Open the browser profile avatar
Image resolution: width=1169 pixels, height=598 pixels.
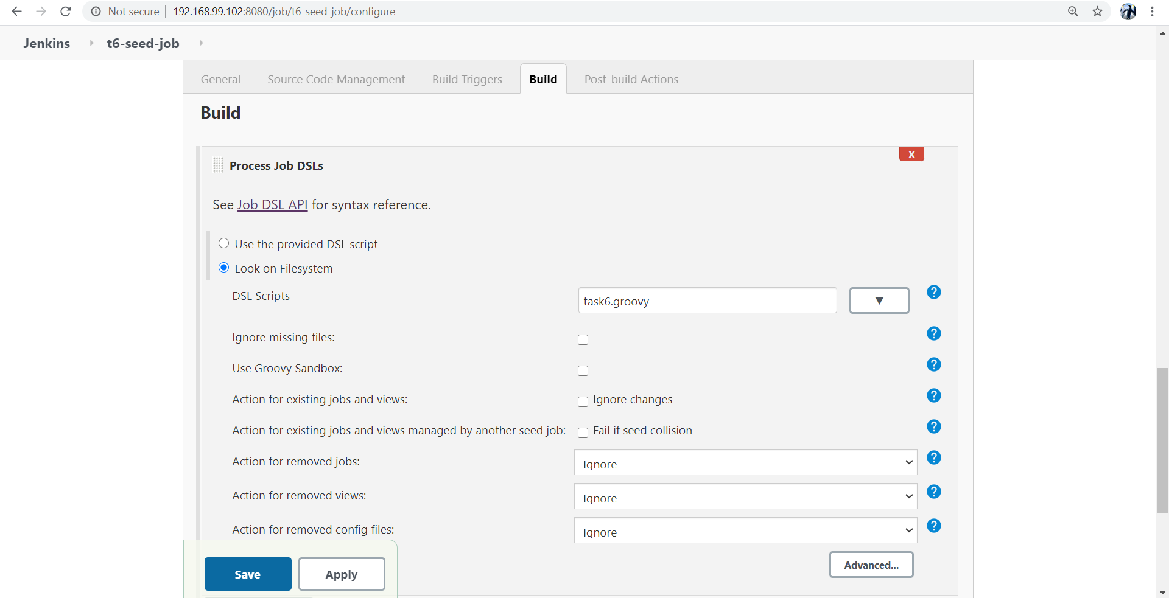[x=1128, y=11]
